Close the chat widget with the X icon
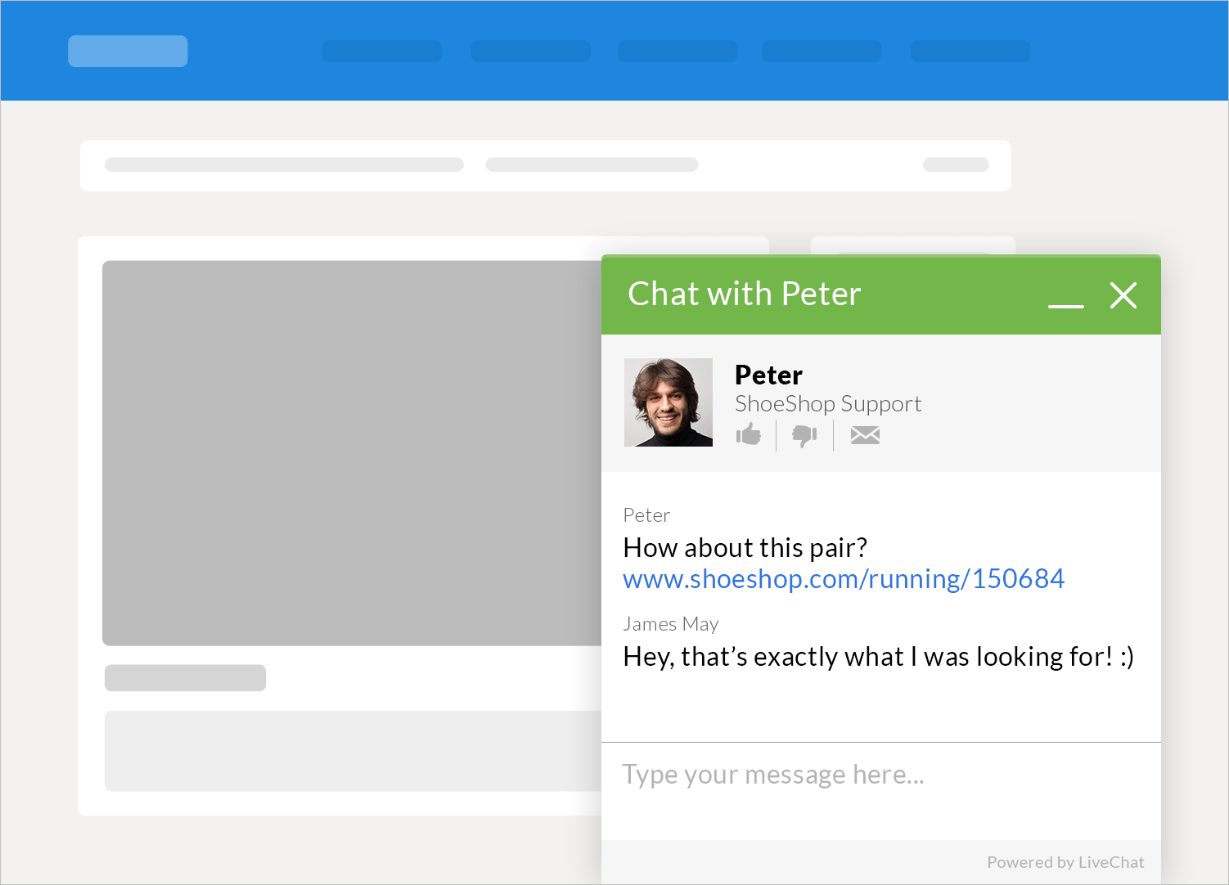 click(x=1123, y=296)
